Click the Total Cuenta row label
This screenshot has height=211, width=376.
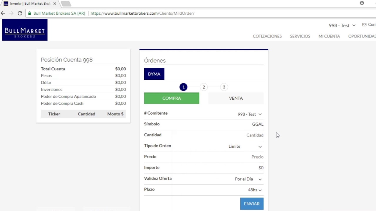click(53, 69)
